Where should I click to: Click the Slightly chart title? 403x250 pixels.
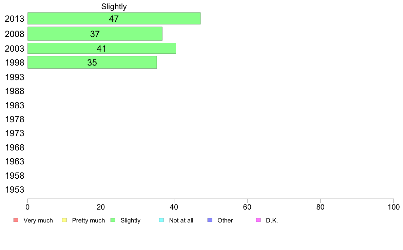click(114, 6)
